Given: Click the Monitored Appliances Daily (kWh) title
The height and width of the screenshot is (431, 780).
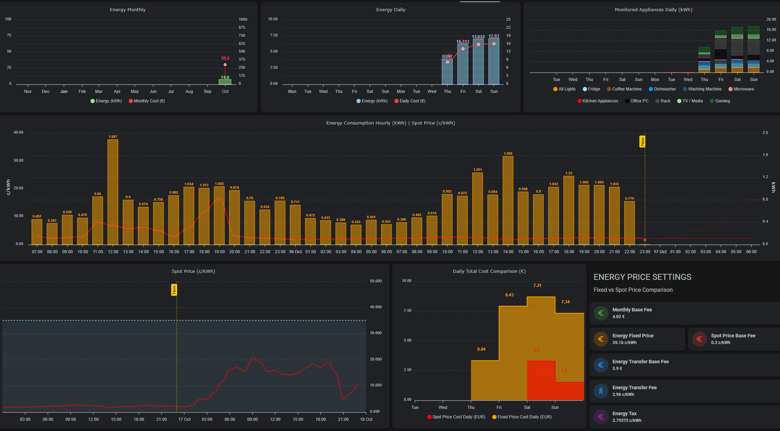Looking at the screenshot, I should point(653,10).
